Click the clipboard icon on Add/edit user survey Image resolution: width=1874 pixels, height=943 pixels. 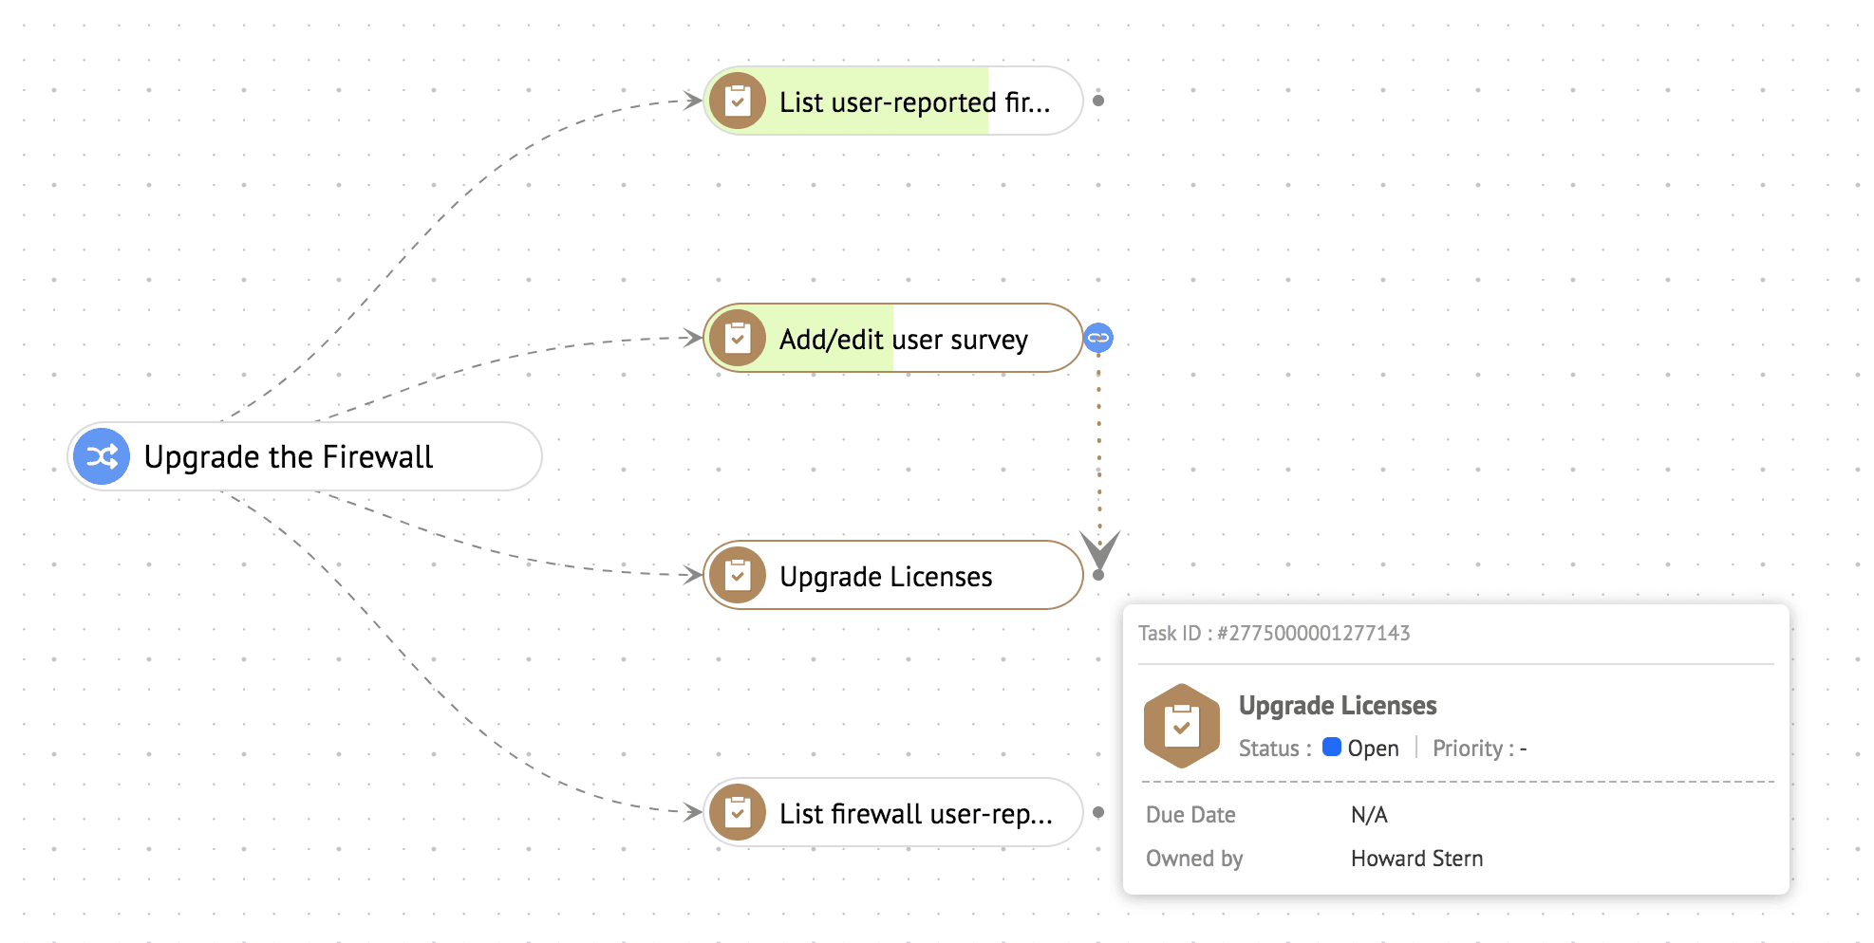[x=738, y=339]
